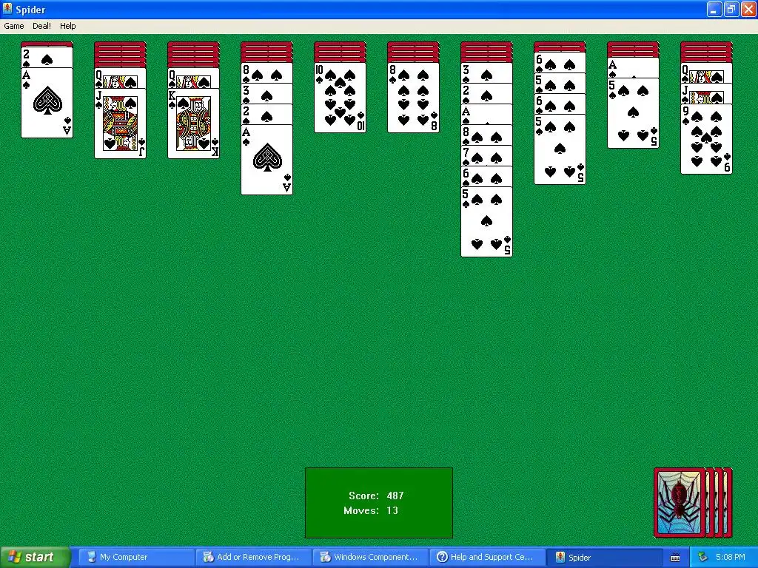
Task: Minimize the Spider window
Action: (x=714, y=9)
